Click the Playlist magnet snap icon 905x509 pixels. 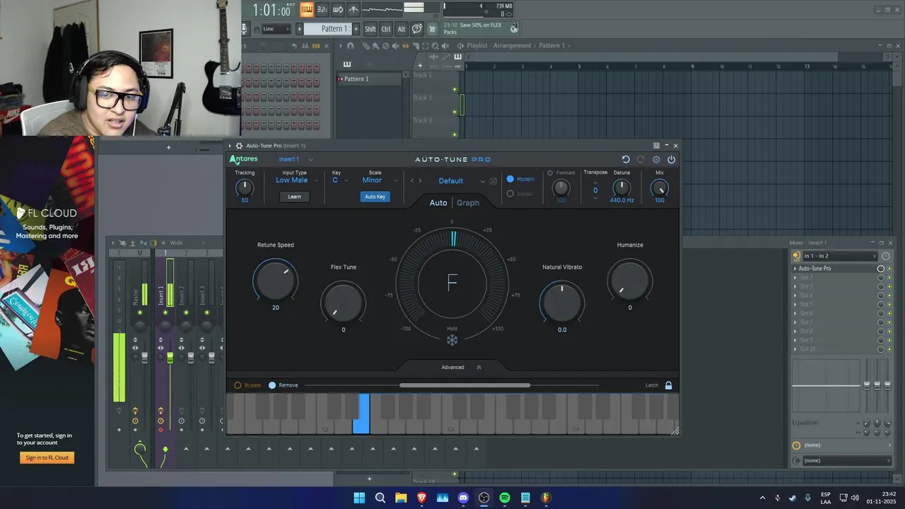click(x=351, y=45)
